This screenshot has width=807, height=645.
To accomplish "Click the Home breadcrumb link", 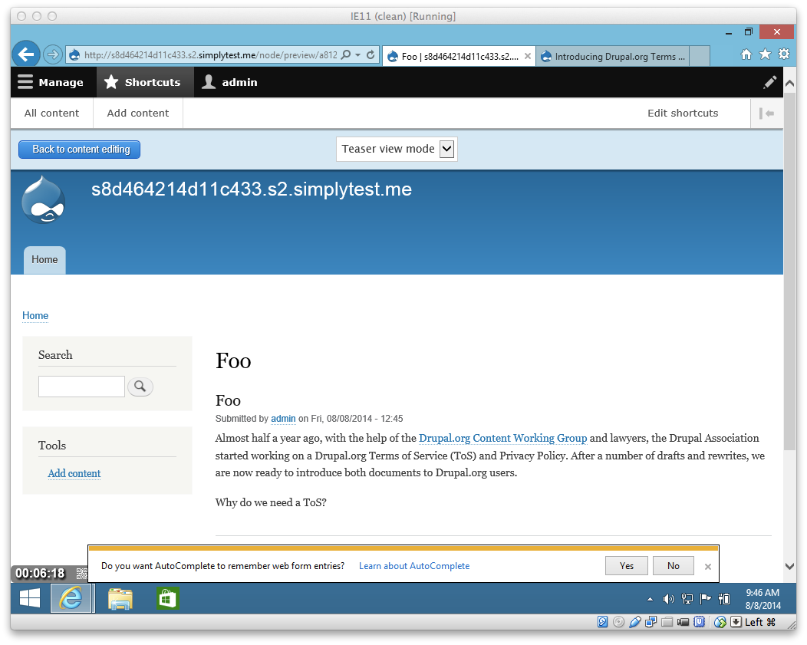I will (35, 316).
